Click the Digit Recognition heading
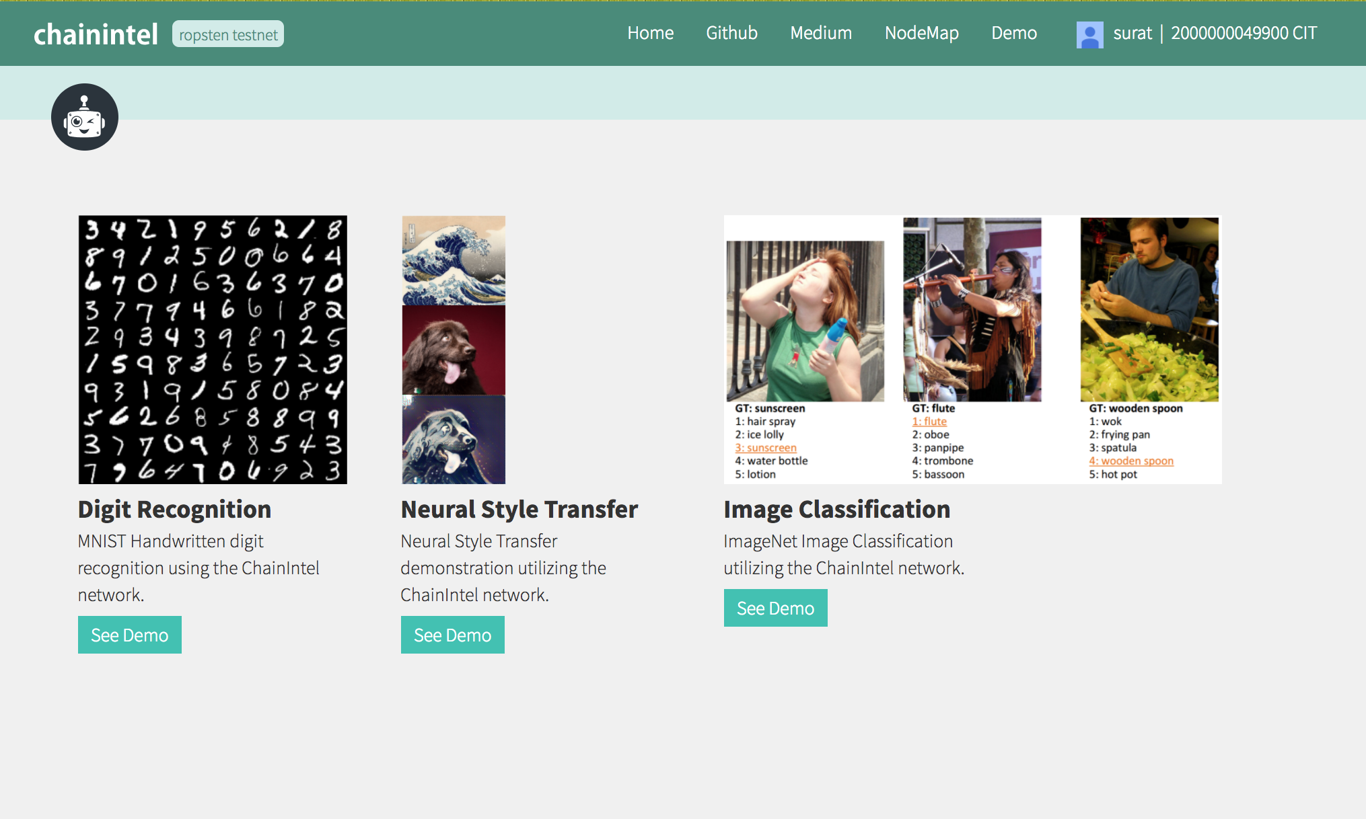The height and width of the screenshot is (819, 1366). [174, 509]
